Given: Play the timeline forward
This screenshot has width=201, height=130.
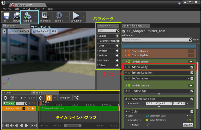Looking at the screenshot, I should (x=27, y=125).
